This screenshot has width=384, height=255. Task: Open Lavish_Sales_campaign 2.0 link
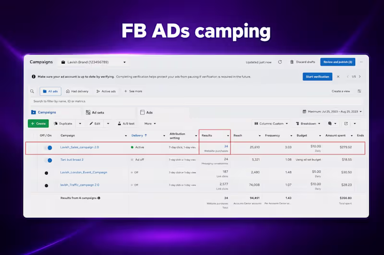80,147
